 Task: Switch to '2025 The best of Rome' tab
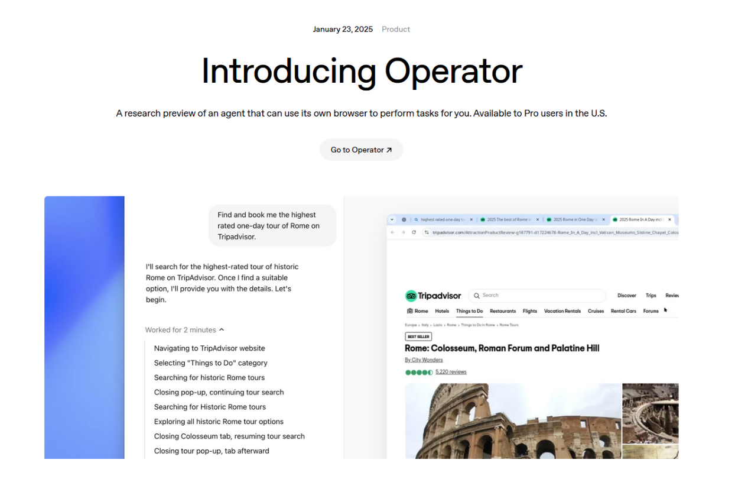pos(505,219)
